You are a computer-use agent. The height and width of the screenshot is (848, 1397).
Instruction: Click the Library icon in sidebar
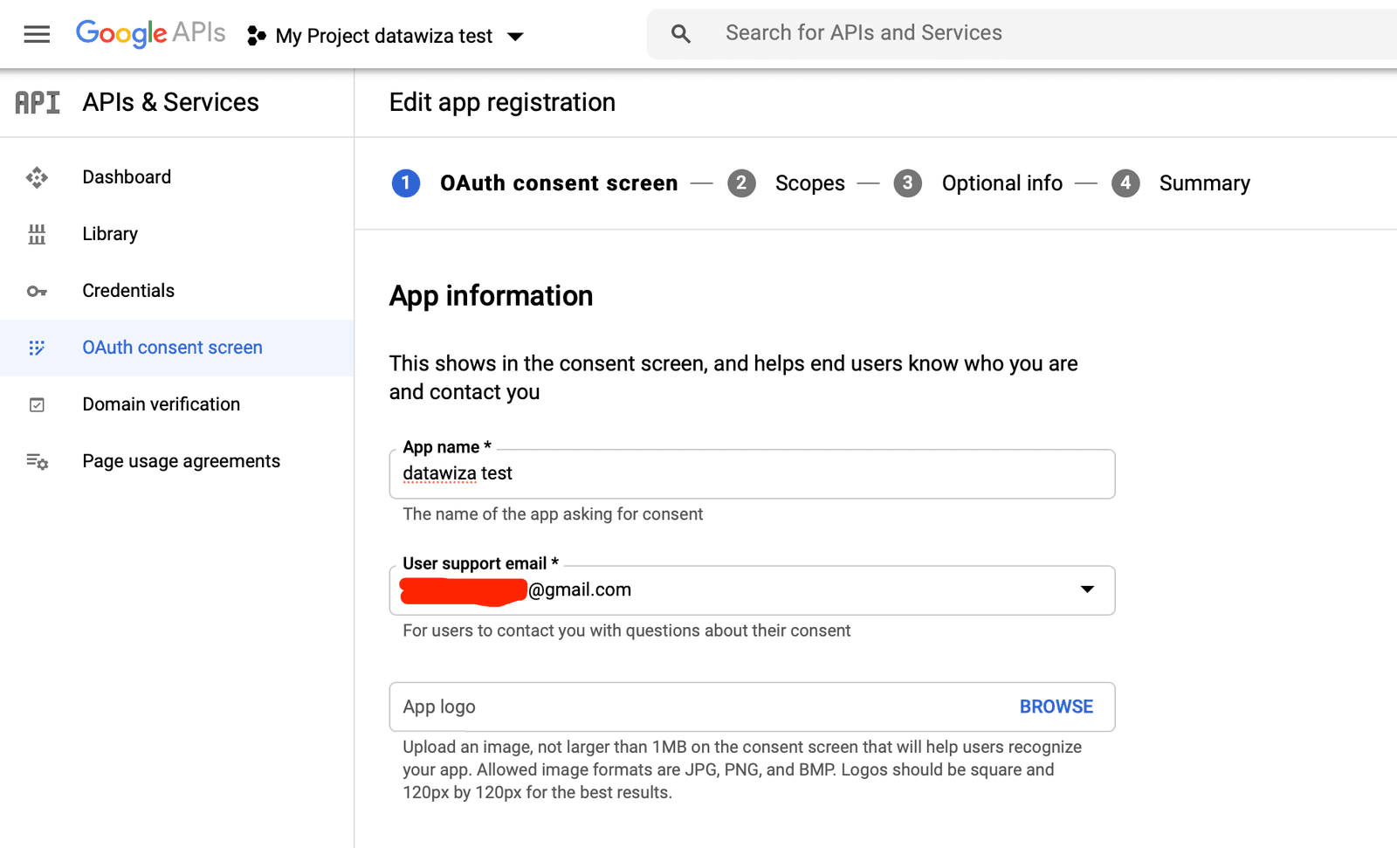37,234
